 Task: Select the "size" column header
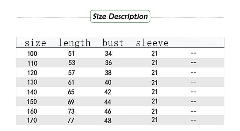(x=35, y=42)
